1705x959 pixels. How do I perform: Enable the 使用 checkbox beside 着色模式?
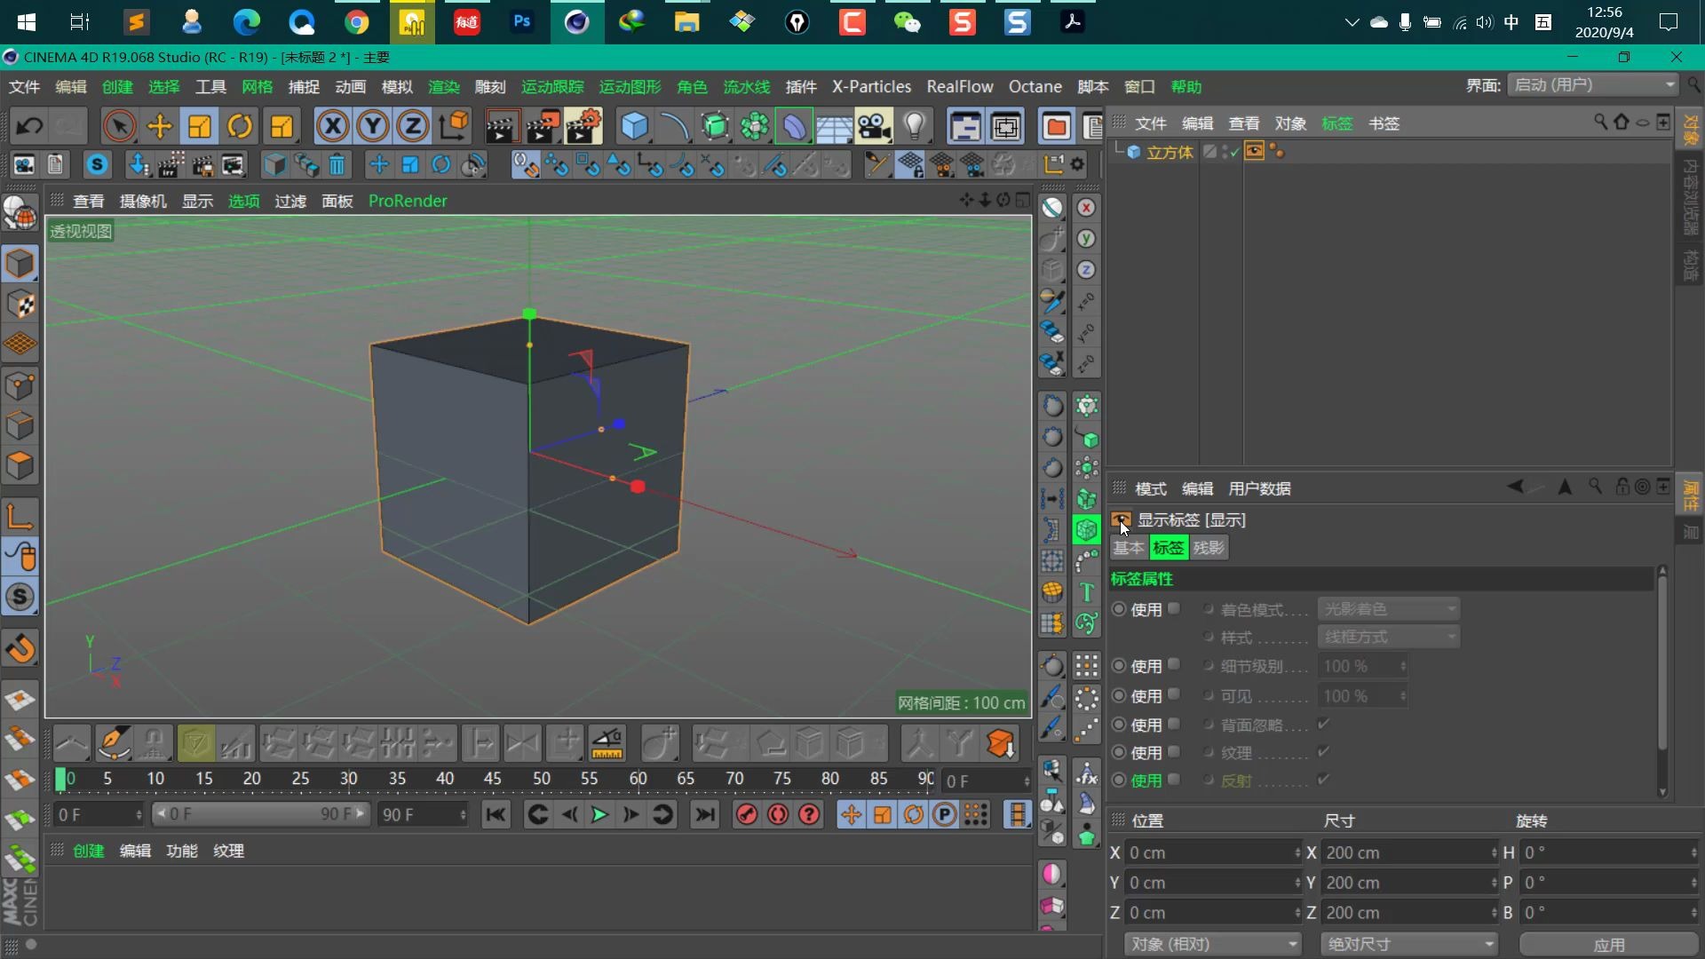(1174, 608)
